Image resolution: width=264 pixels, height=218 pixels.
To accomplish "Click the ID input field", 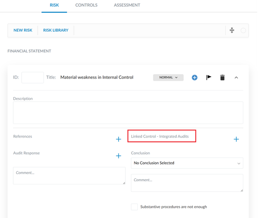I will 33,78.
